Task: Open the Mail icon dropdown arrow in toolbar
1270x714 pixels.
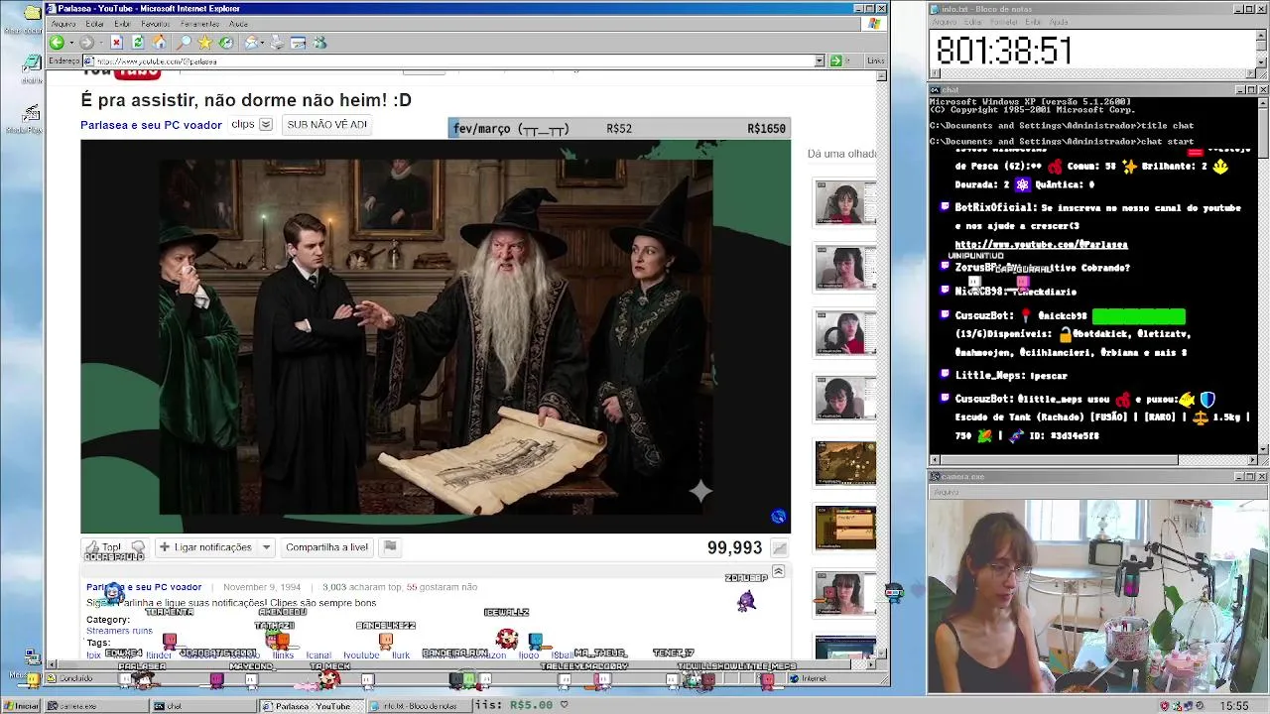Action: (x=263, y=43)
